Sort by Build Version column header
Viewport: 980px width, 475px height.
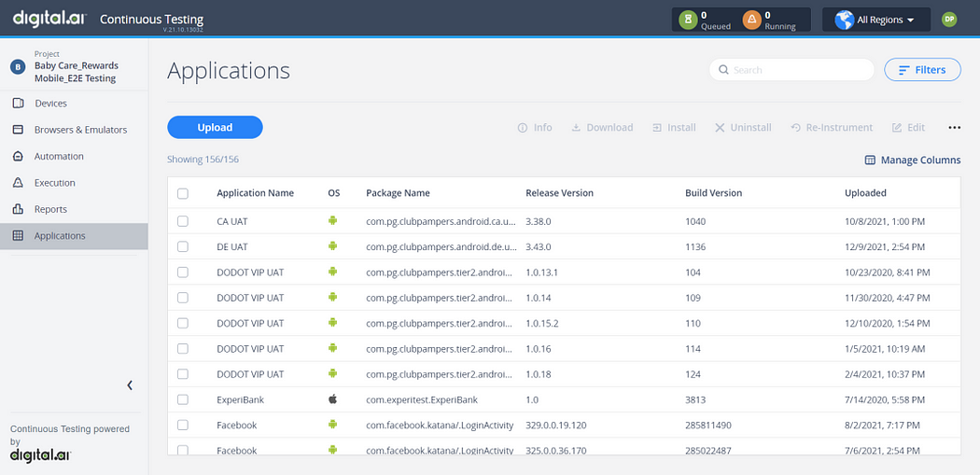(713, 193)
